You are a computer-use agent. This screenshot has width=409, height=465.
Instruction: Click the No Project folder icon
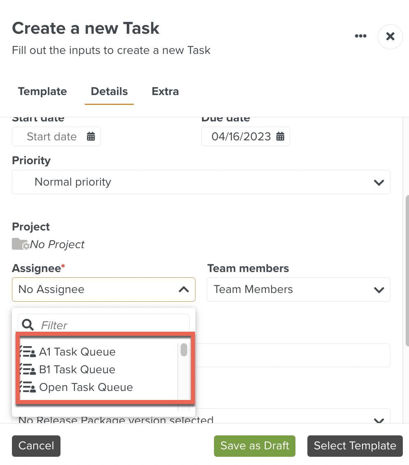point(19,244)
